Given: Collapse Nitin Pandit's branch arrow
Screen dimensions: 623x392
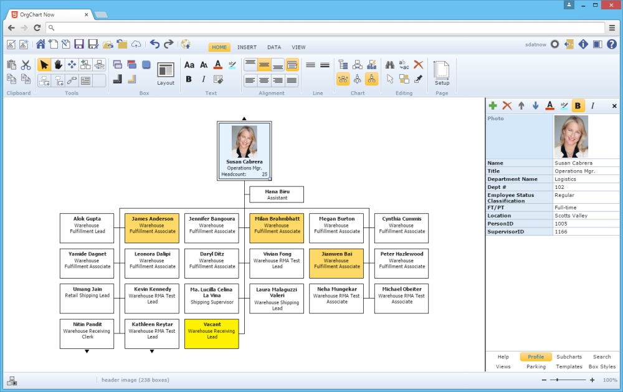Looking at the screenshot, I should (87, 351).
